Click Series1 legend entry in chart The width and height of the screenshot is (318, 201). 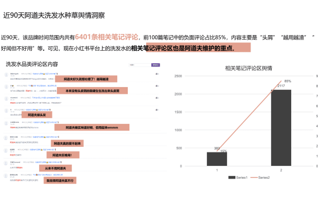[x=238, y=178]
